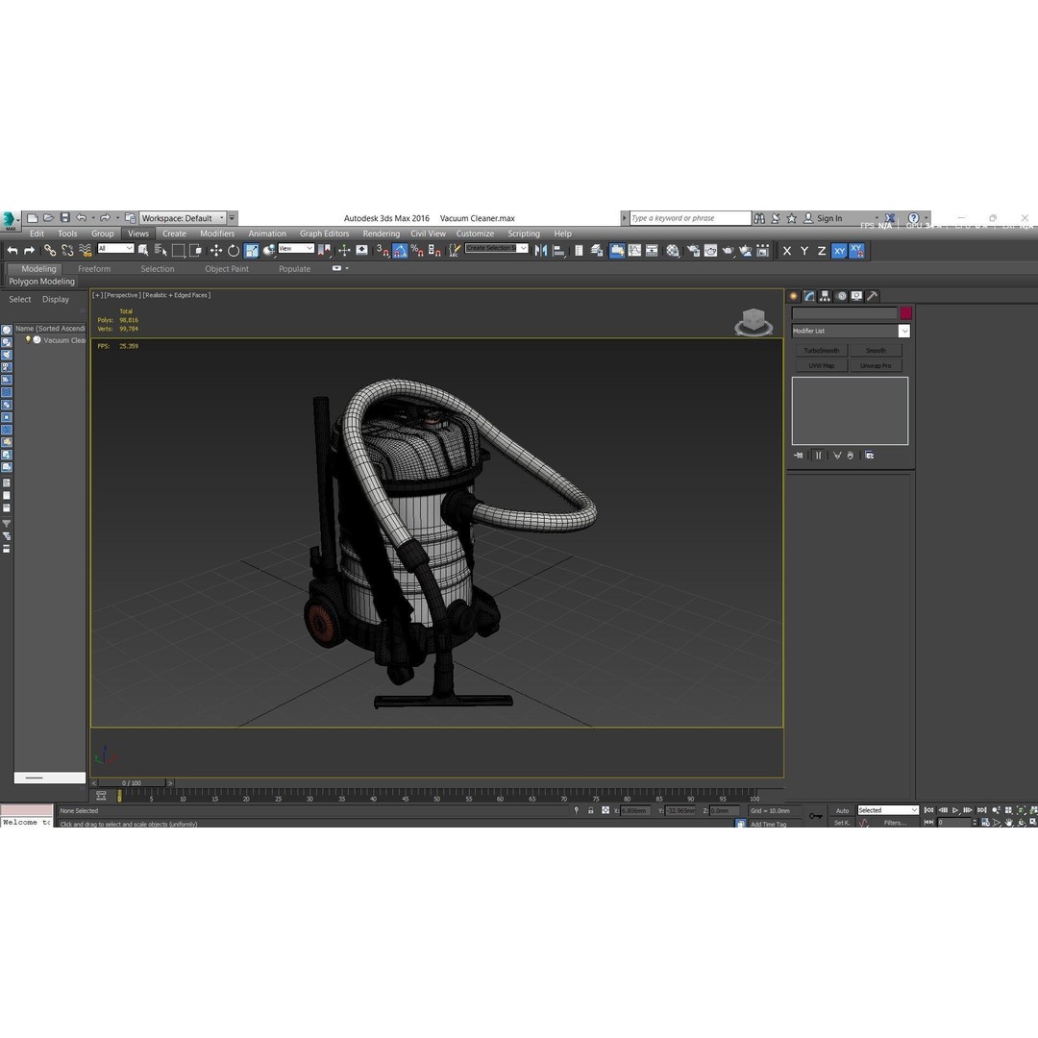The image size is (1038, 1038).
Task: Click the ViewCube in the viewport
Action: (x=754, y=322)
